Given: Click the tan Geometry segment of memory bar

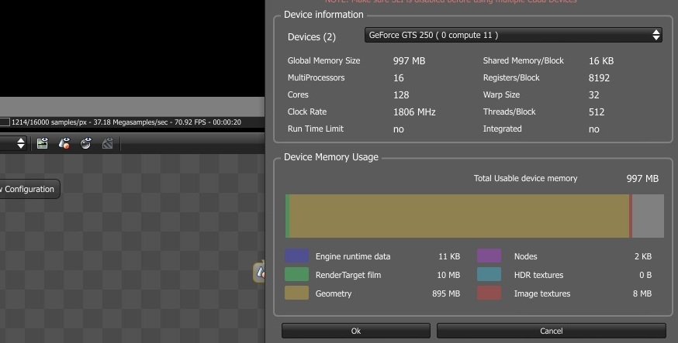Looking at the screenshot, I should [459, 216].
